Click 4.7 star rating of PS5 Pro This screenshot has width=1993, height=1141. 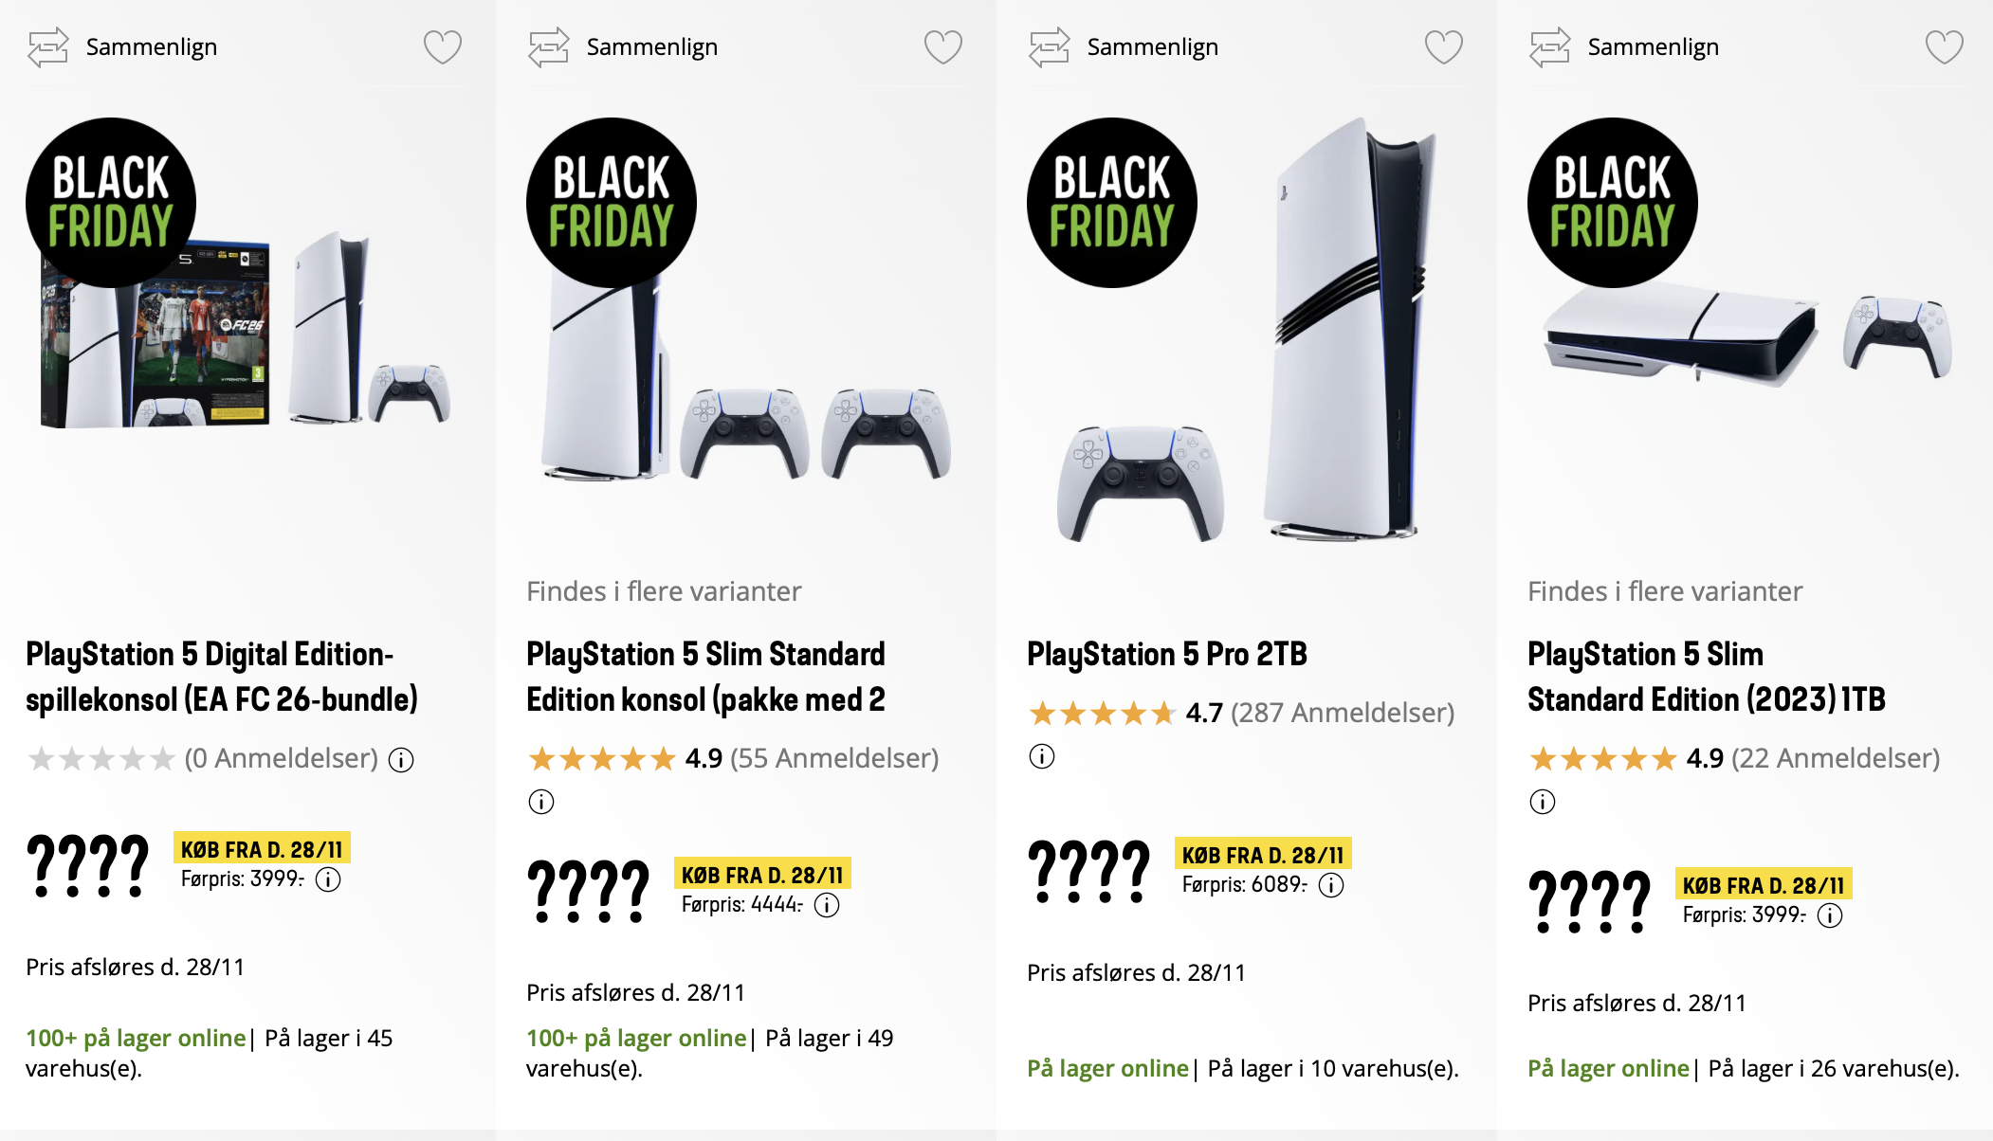1102,713
